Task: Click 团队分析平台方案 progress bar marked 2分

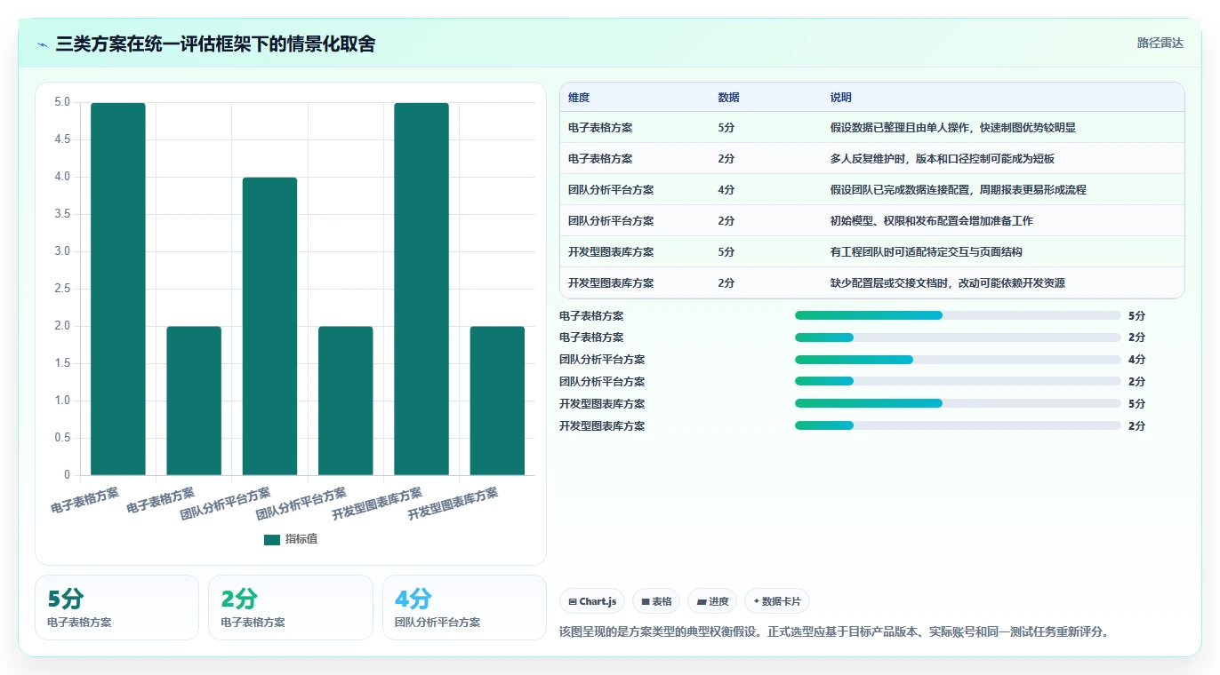Action: click(x=958, y=382)
